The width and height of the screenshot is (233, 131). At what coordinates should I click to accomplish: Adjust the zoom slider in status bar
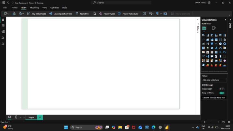[x=205, y=122]
